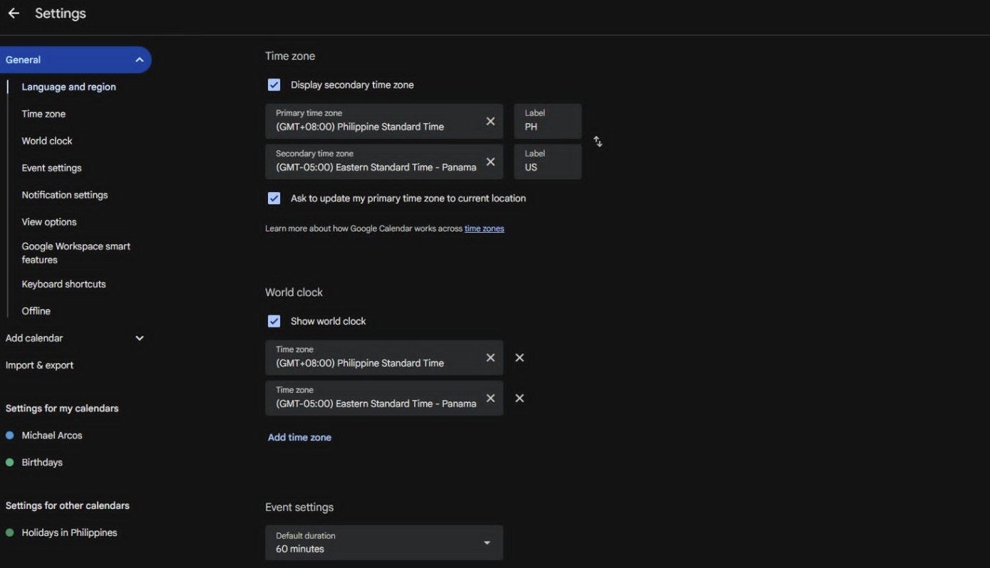Viewport: 990px width, 568px height.
Task: Collapse the General section chevron
Action: point(140,60)
